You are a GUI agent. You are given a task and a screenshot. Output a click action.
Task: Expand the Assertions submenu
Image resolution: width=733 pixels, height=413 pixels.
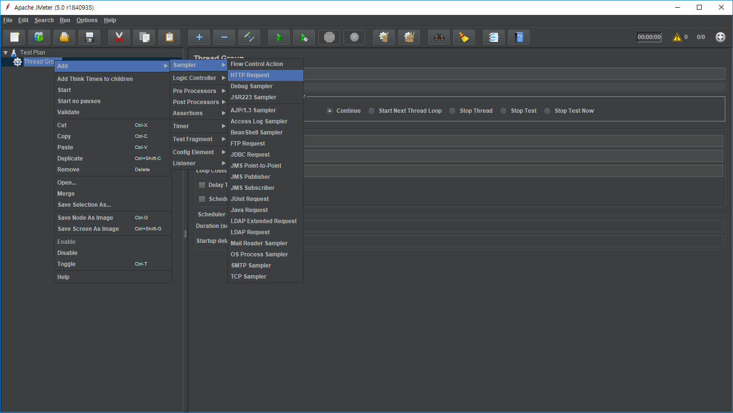(199, 113)
